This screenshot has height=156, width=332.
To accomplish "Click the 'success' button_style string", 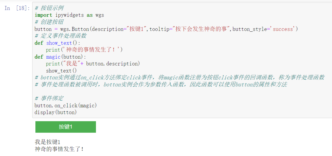I will tap(282, 29).
